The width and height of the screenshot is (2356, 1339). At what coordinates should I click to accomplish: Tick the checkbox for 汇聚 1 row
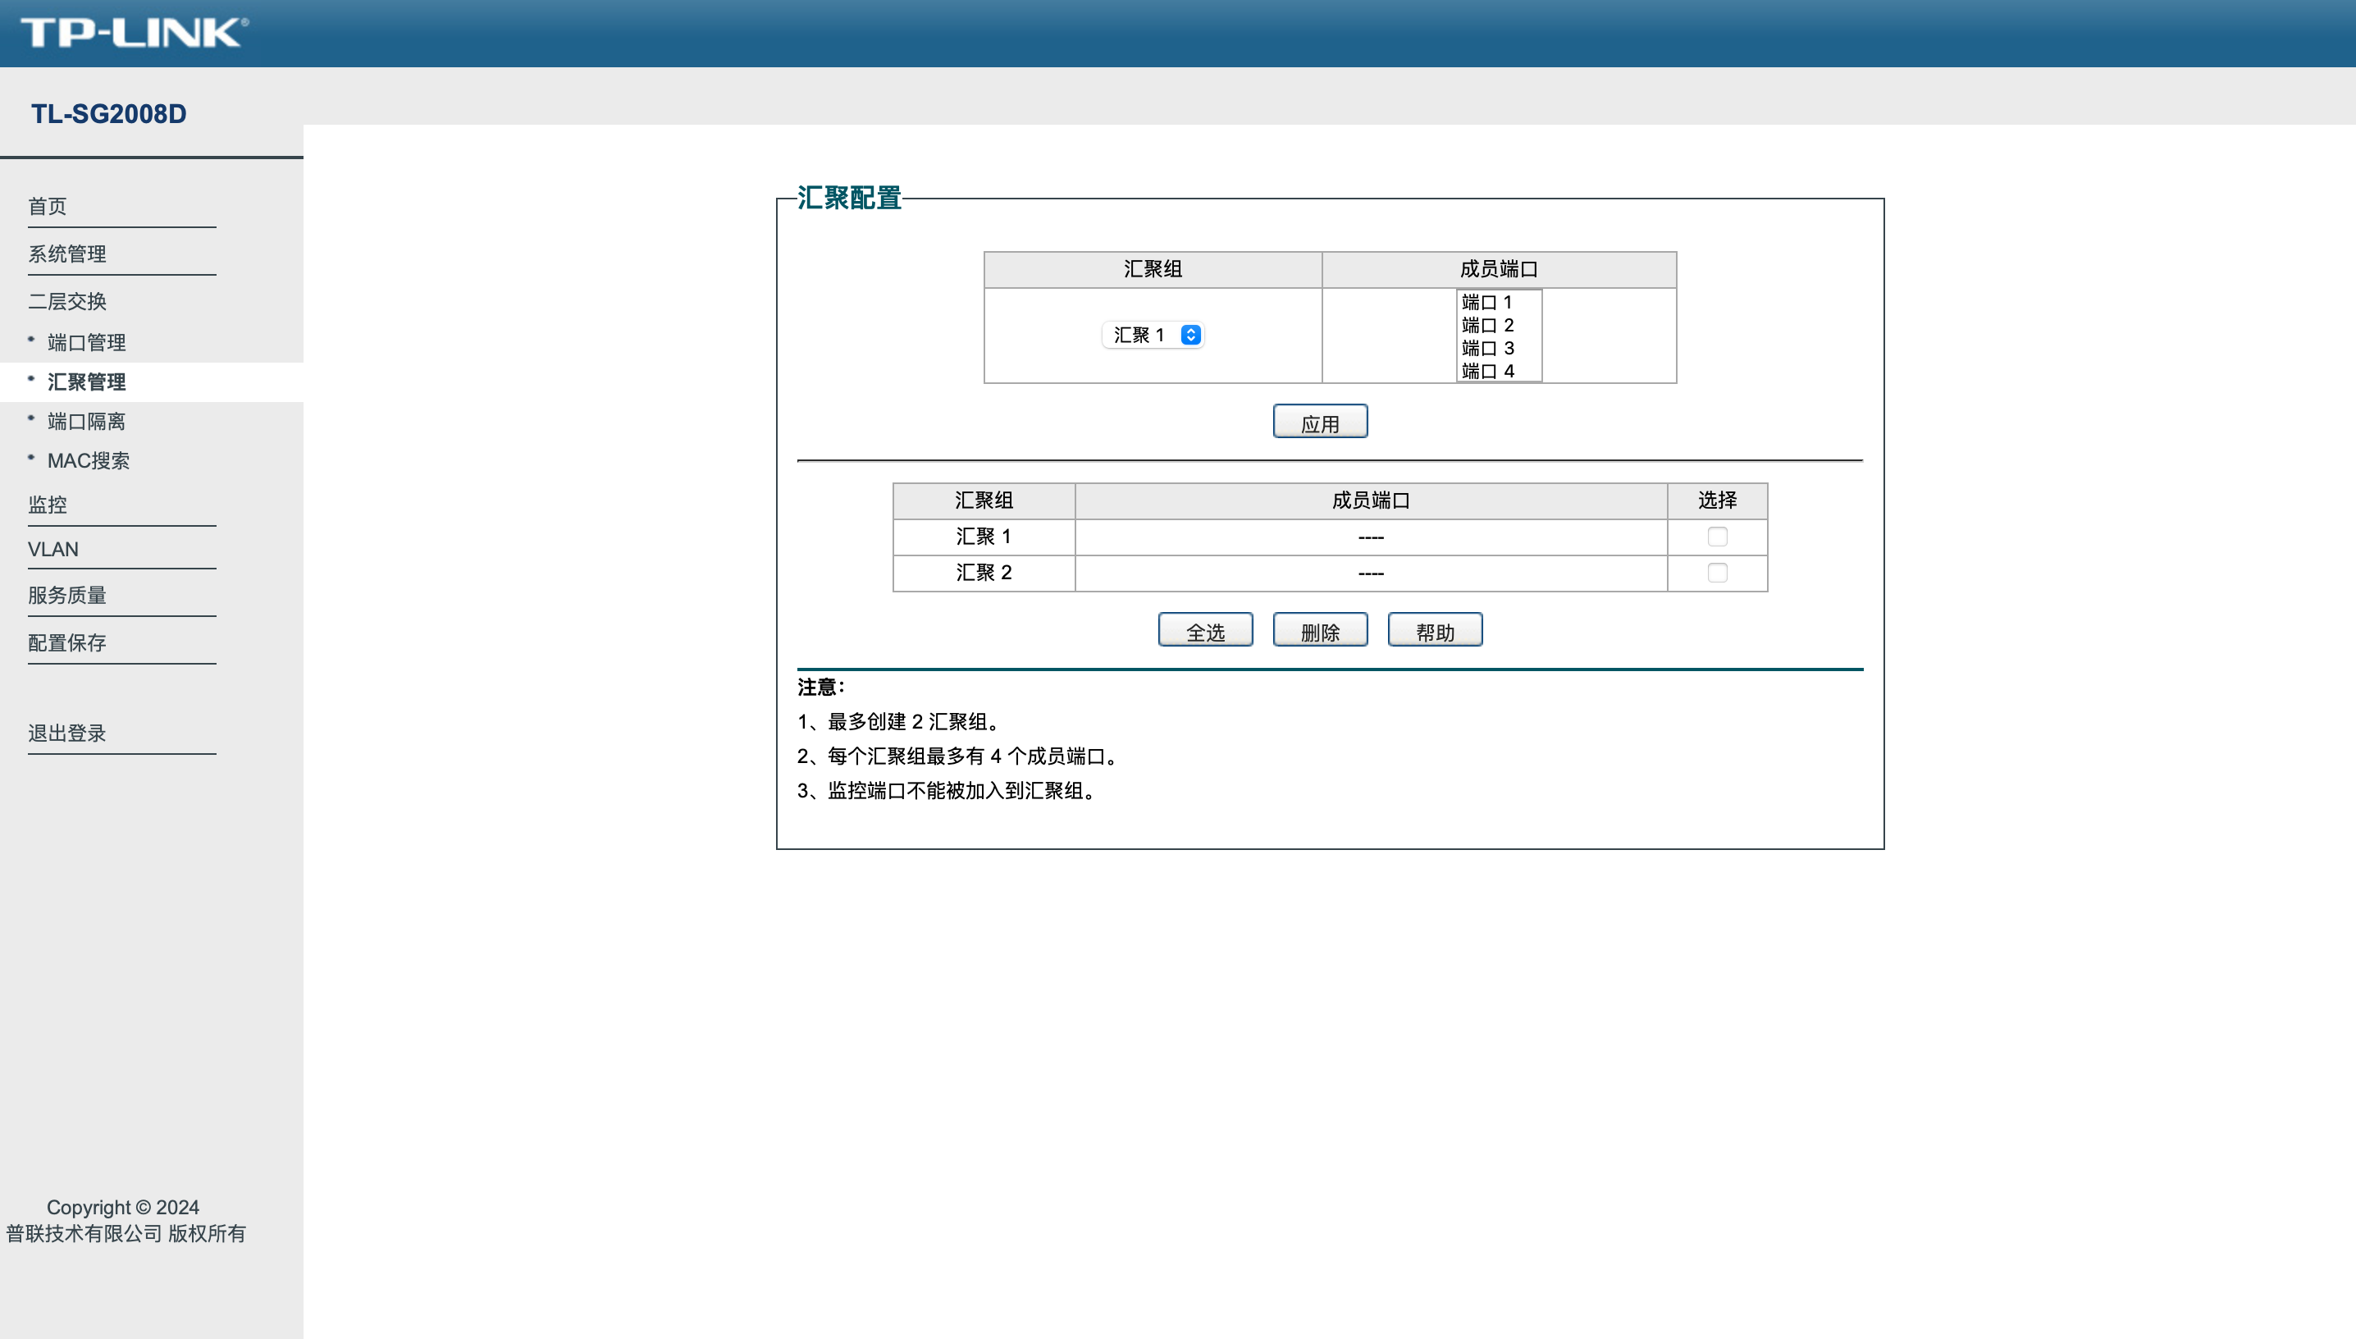1717,536
